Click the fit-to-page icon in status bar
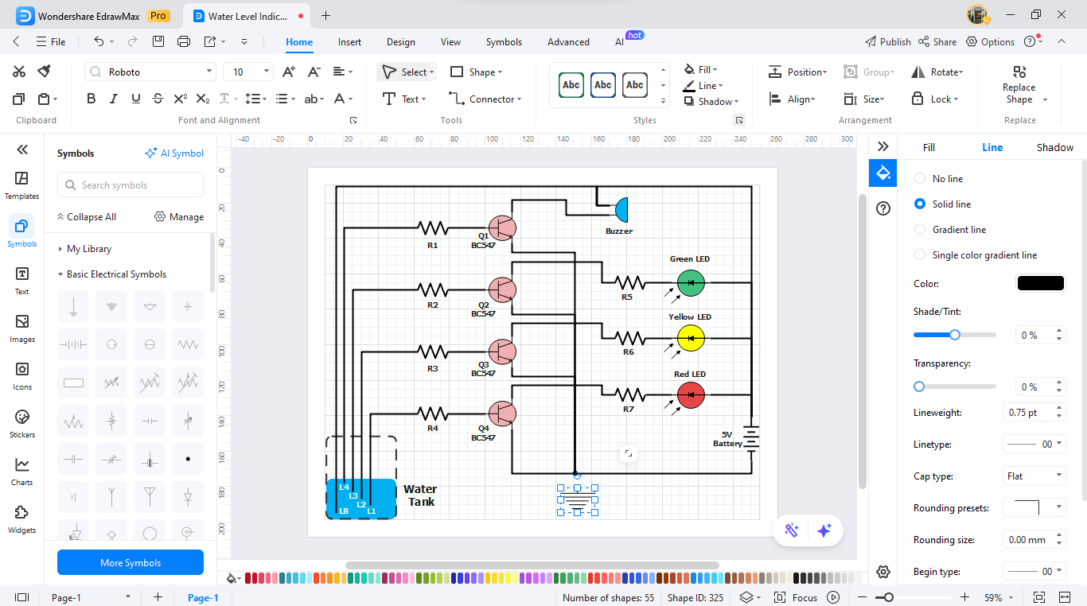Viewport: 1087px width, 606px height. tap(1038, 597)
